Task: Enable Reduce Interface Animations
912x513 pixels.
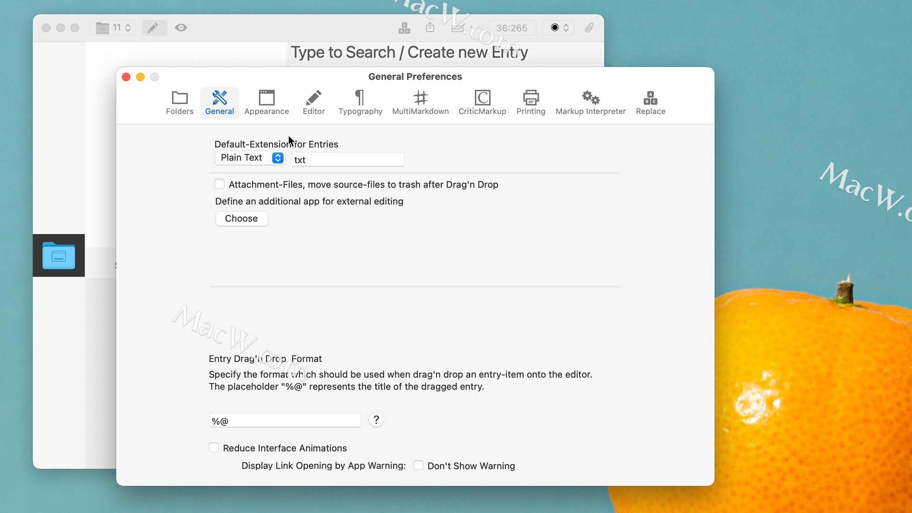Action: pyautogui.click(x=214, y=447)
